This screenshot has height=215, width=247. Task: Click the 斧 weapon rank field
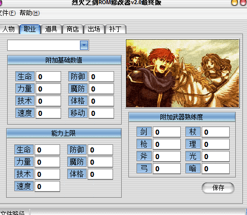coord(167,157)
